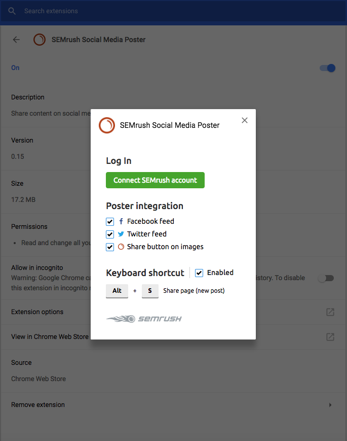Click View in Chrome Web Store label

[x=50, y=336]
